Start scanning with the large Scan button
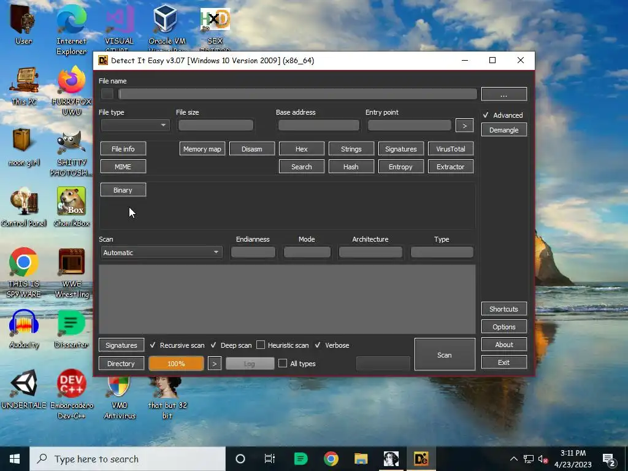Viewport: 628px width, 471px height. tap(445, 354)
